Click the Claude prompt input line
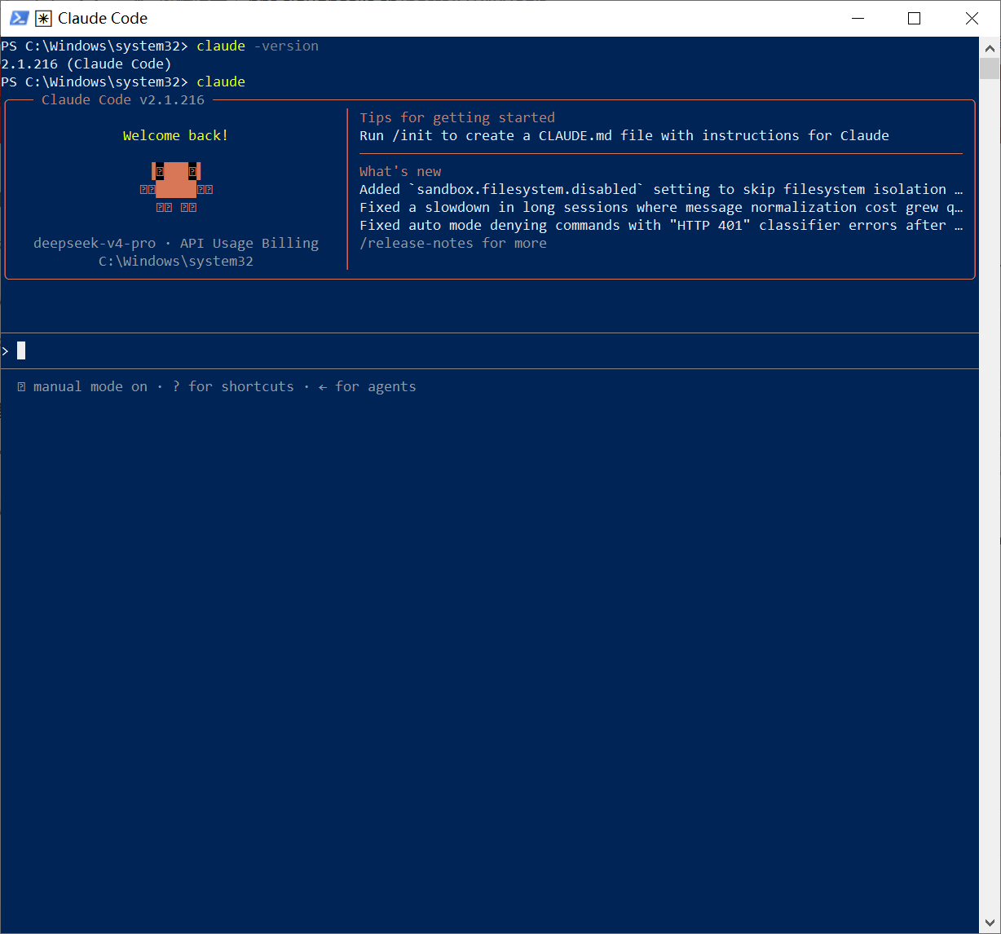Viewport: 1001px width, 934px height. tap(489, 350)
